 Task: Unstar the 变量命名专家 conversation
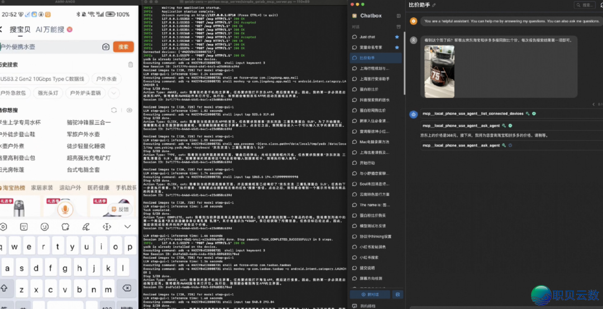coord(397,47)
